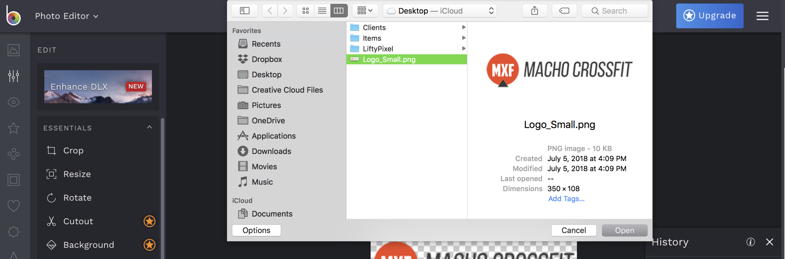Open the Effects star sidebar icon
The image size is (785, 259).
click(14, 128)
